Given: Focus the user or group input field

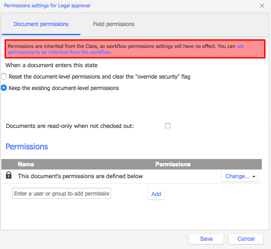Looking at the screenshot, I should click(62, 193).
